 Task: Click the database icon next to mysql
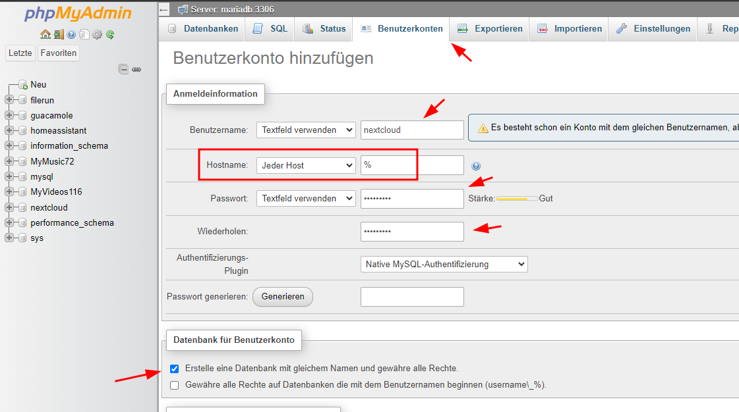pos(22,176)
